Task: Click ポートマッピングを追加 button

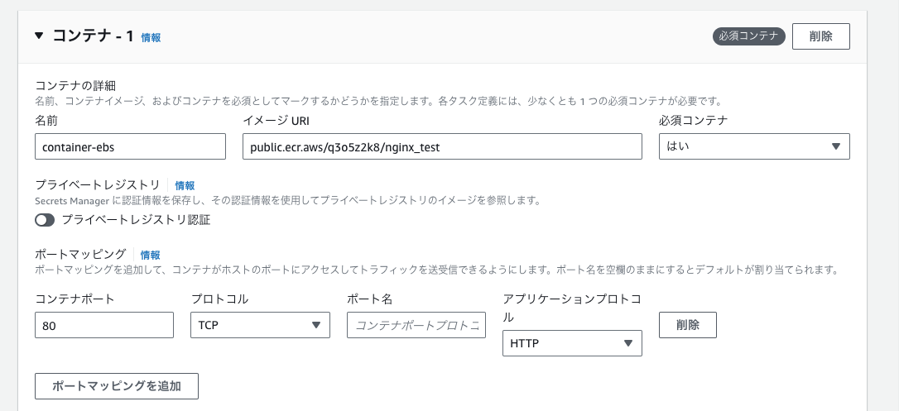Action: click(117, 386)
